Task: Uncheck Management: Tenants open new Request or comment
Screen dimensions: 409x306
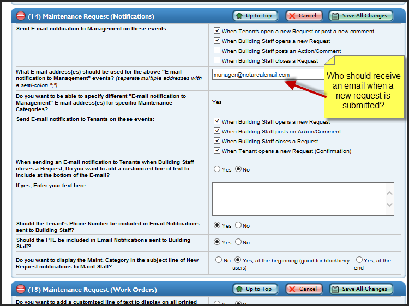Action: [216, 30]
